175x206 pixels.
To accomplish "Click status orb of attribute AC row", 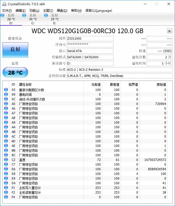I will [6, 136].
